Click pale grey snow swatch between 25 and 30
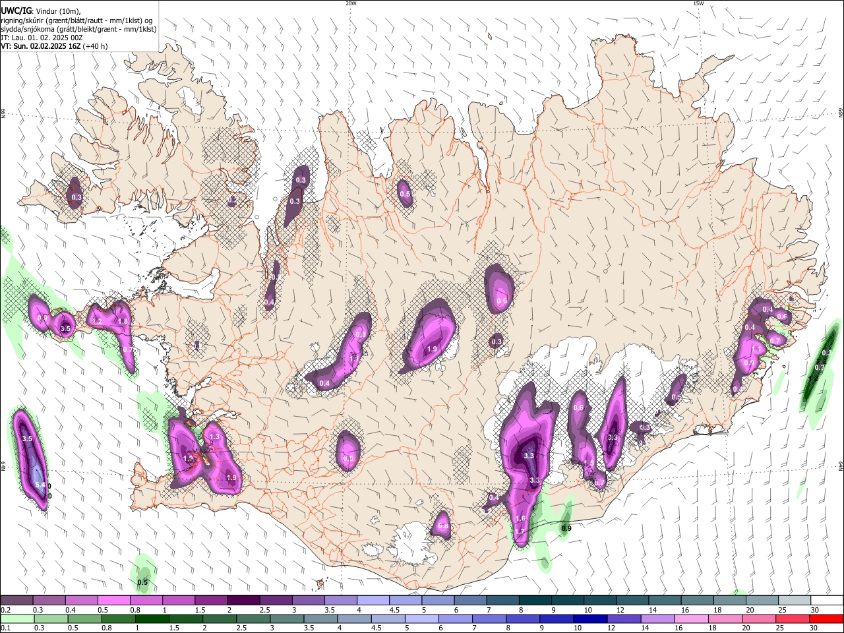 click(x=795, y=601)
